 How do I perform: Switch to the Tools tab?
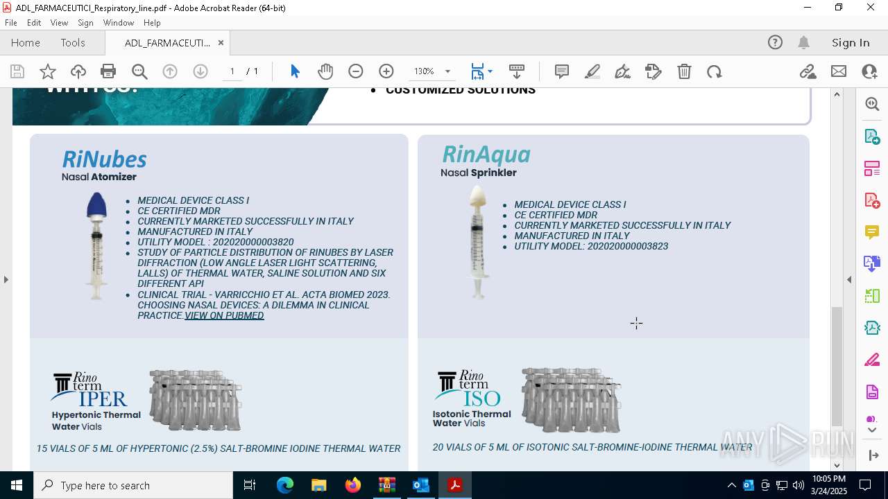73,43
